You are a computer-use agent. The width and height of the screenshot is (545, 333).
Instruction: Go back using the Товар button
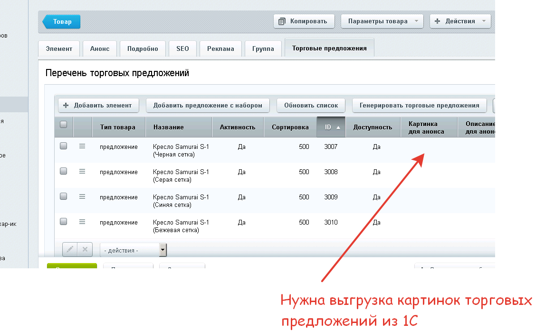tap(62, 22)
